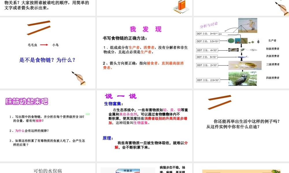Click the text 毛毛虫
The image size is (289, 173).
point(32,45)
